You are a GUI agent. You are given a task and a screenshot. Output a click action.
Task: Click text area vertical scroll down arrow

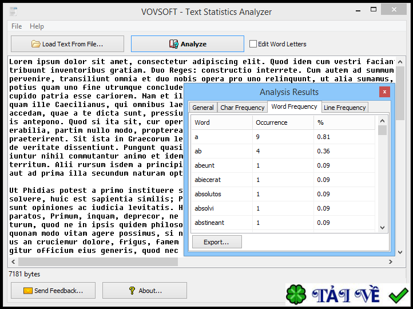click(400, 252)
